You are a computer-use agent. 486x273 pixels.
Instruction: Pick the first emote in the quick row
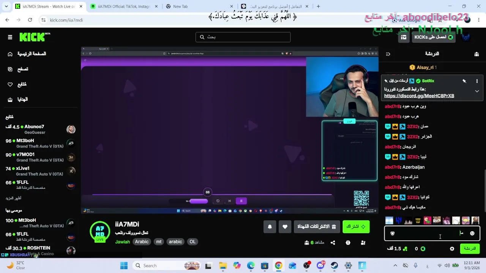tap(389, 220)
